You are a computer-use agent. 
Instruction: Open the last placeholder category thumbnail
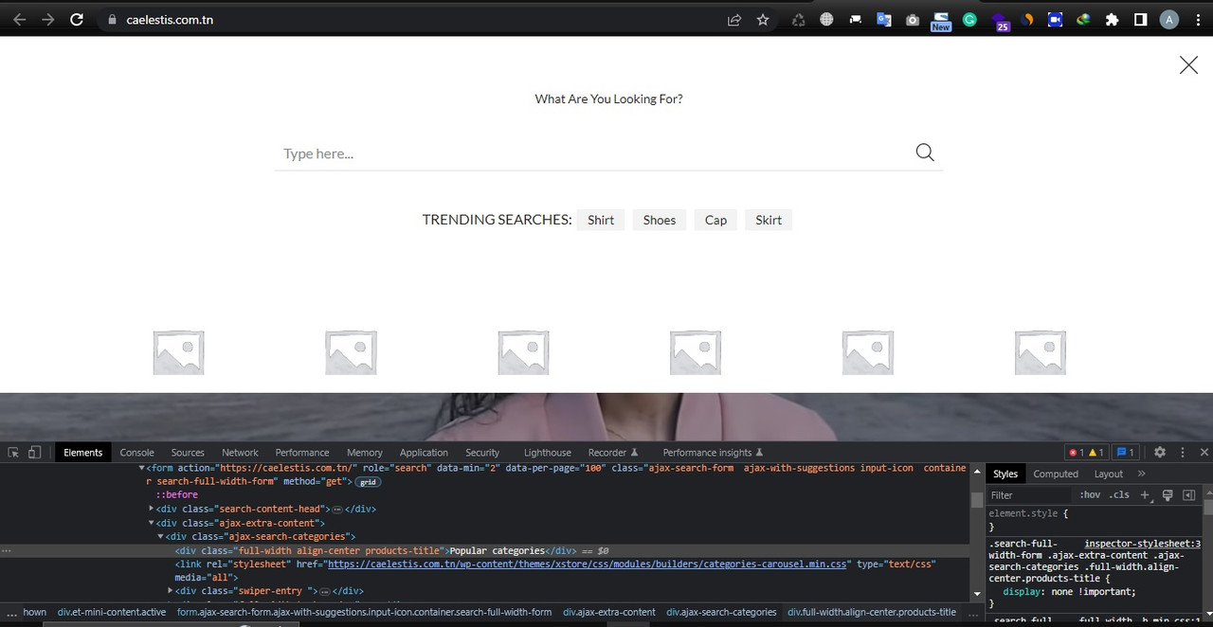[1041, 352]
